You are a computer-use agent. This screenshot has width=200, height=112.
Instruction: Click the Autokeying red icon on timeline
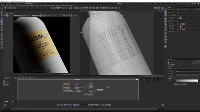[x=91, y=105]
